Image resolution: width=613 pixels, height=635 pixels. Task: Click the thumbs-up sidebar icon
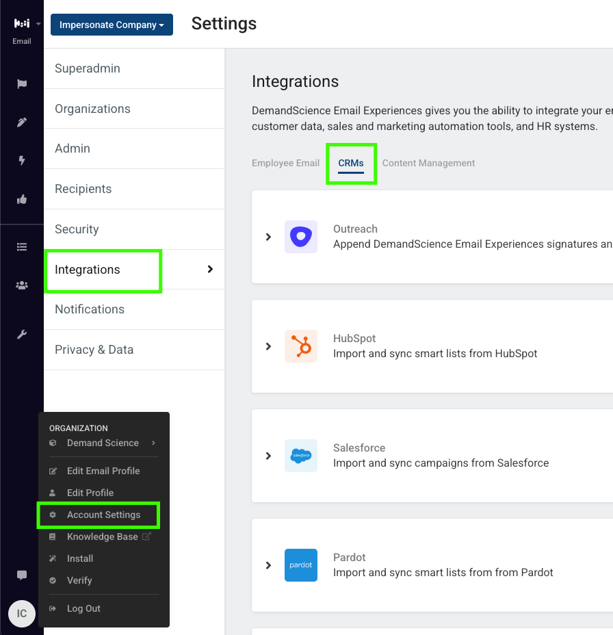[x=22, y=199]
